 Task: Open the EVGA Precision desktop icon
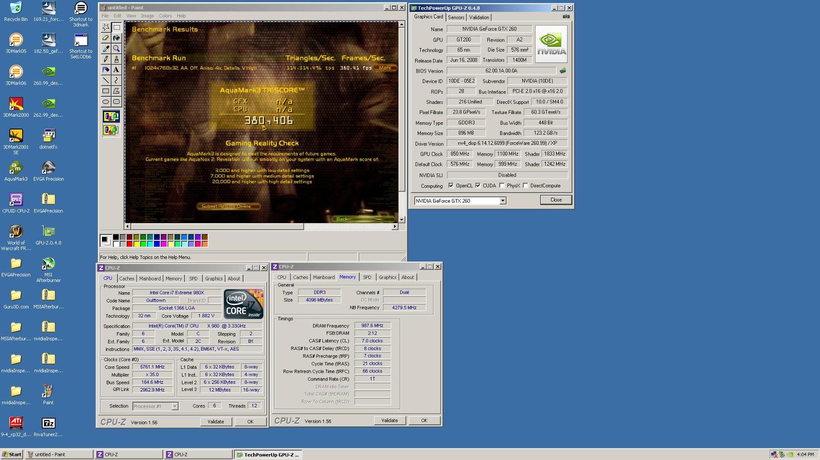(48, 171)
